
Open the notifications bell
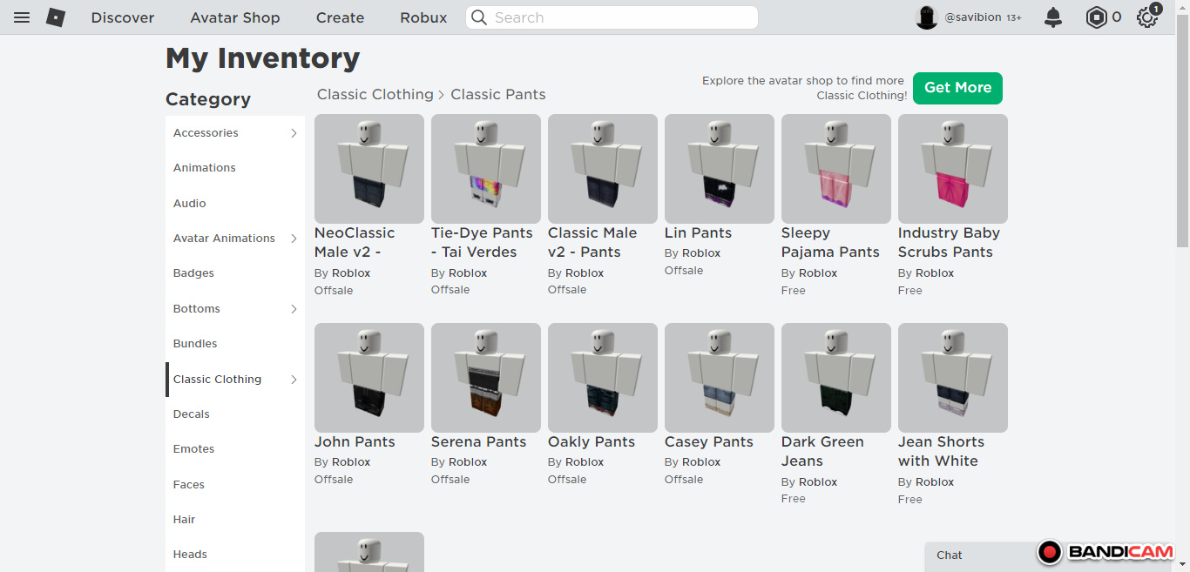coord(1053,17)
